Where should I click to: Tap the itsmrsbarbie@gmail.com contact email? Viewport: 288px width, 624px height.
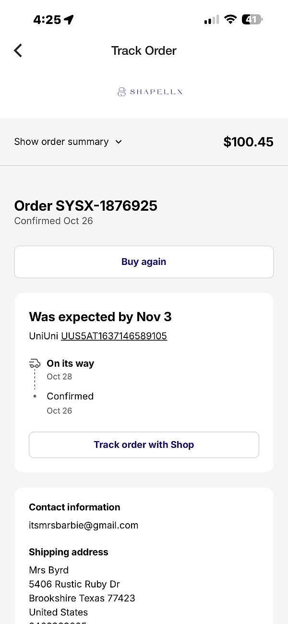point(84,525)
